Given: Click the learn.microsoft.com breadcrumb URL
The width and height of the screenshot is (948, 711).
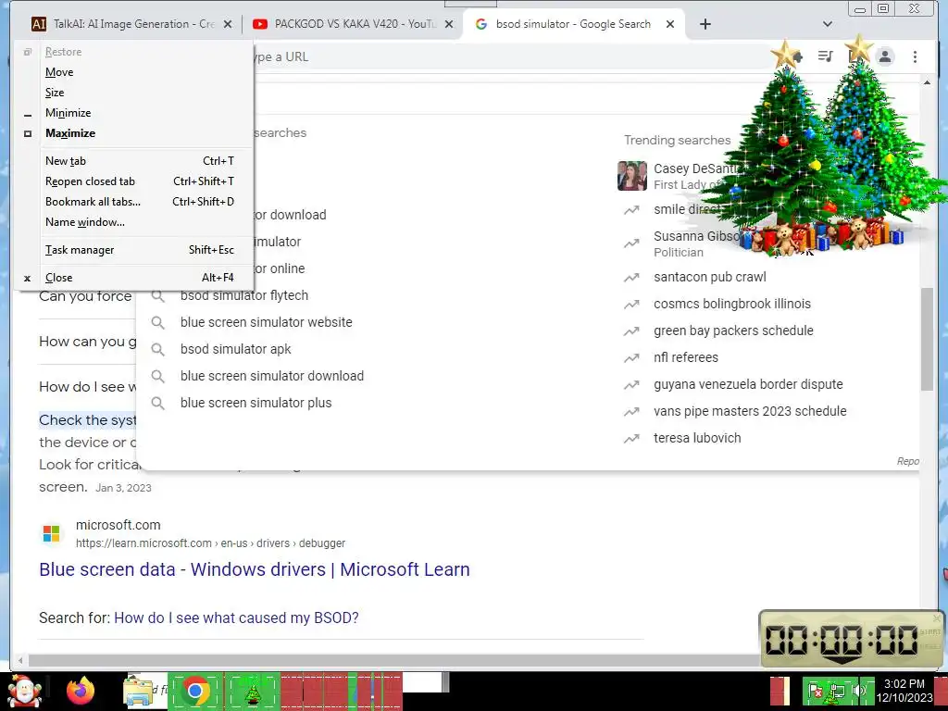Looking at the screenshot, I should [x=210, y=543].
